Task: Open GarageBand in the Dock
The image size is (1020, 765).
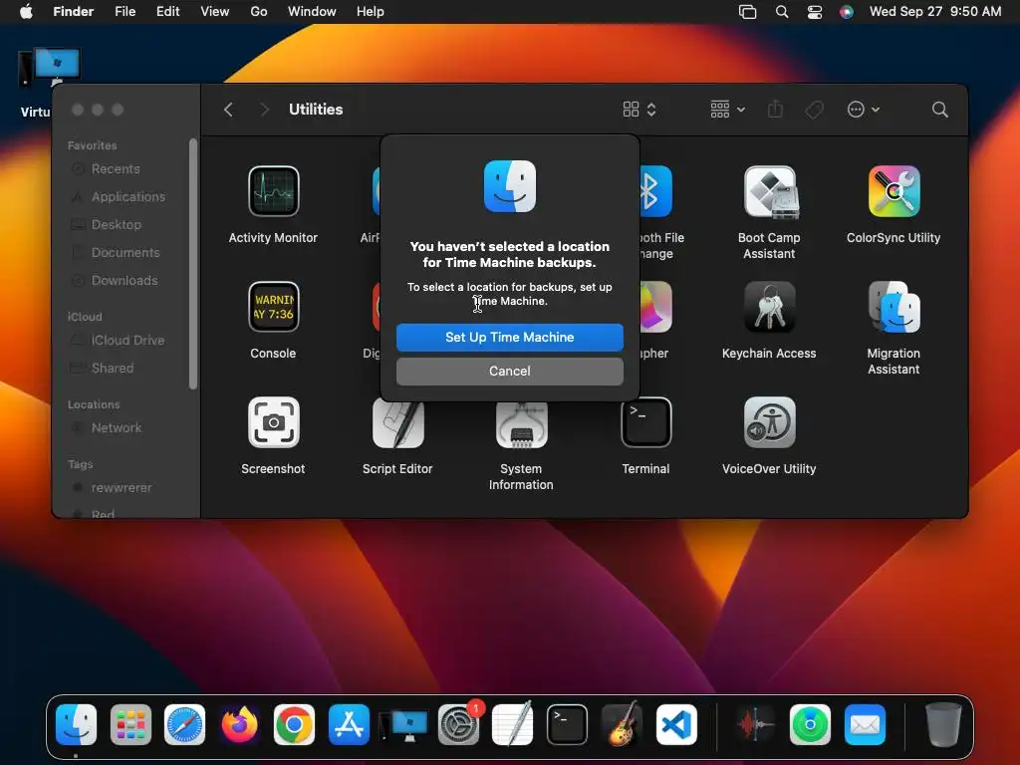Action: pyautogui.click(x=622, y=725)
